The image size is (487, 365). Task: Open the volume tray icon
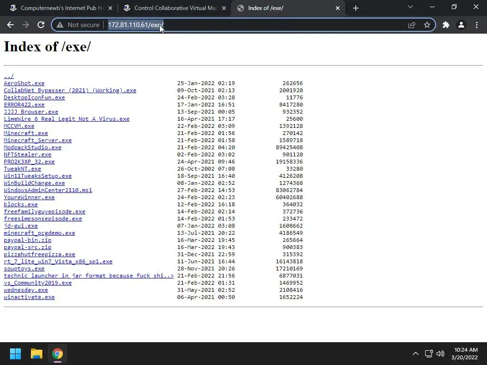pyautogui.click(x=440, y=354)
